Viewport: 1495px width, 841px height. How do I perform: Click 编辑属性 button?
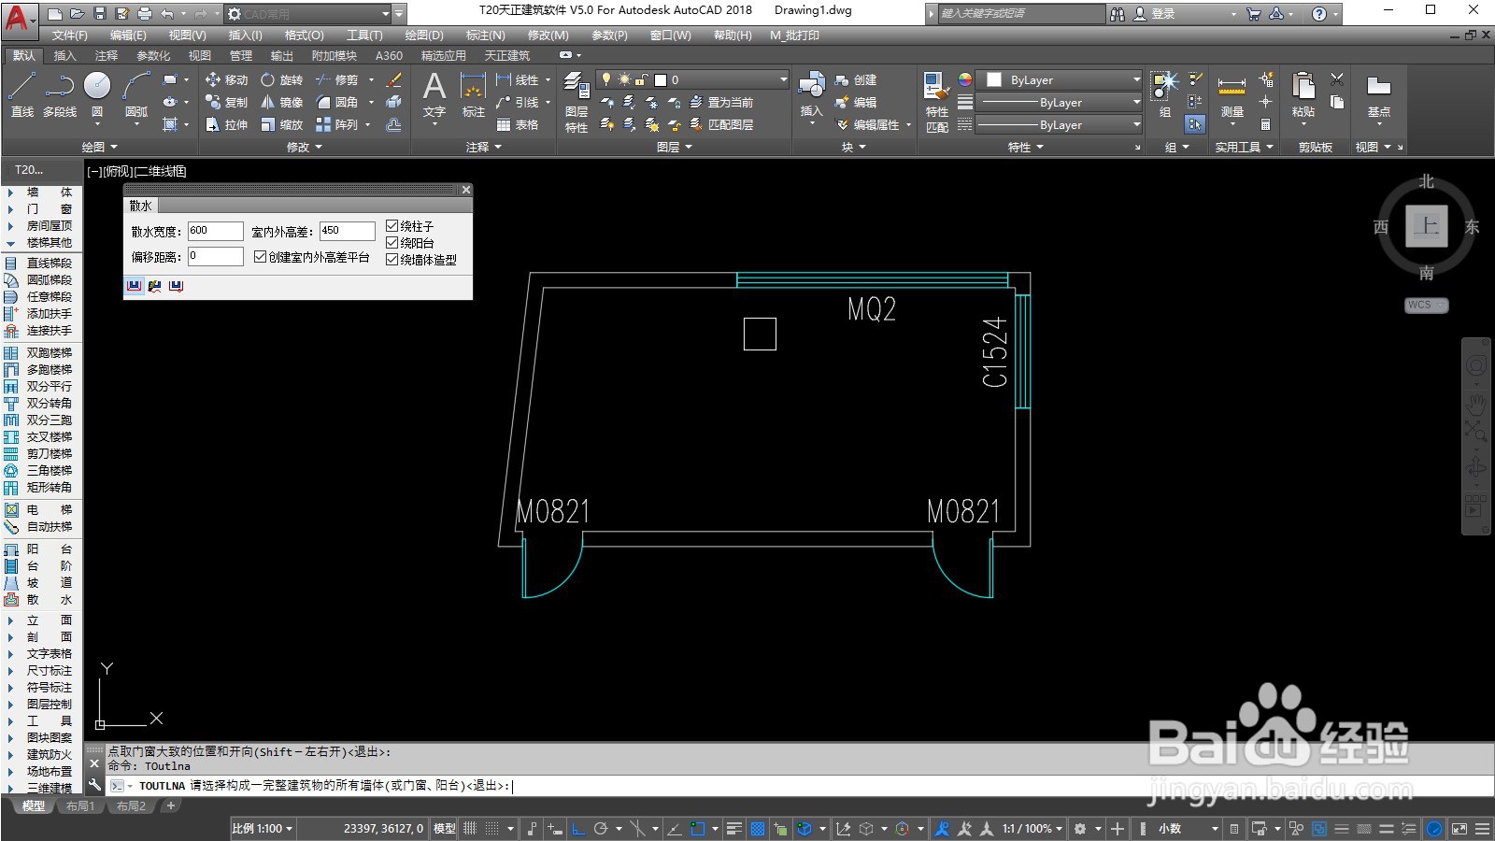(868, 124)
